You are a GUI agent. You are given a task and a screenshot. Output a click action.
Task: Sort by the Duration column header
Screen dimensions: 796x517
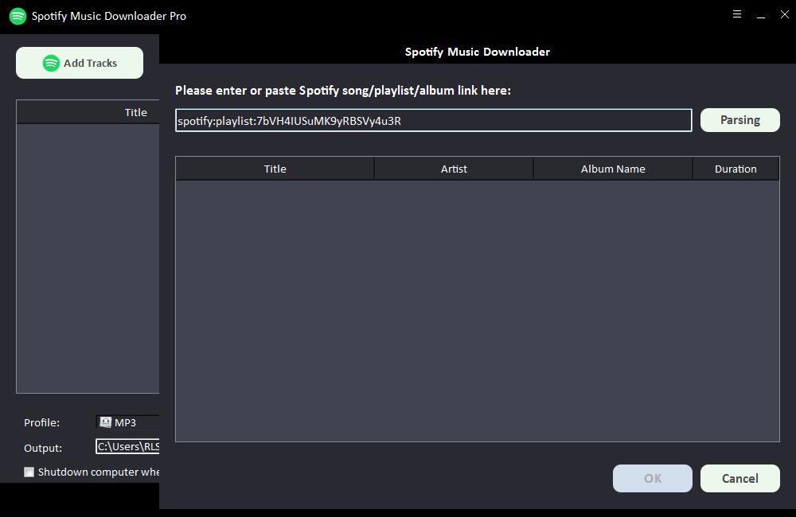[x=736, y=169]
